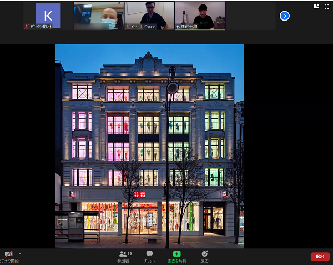Screen dimensions: 333x265
Task: Click the green share screen icon
Action: click(177, 254)
